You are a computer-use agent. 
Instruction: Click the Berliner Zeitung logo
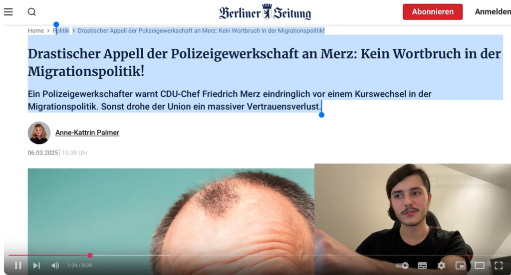(x=265, y=12)
